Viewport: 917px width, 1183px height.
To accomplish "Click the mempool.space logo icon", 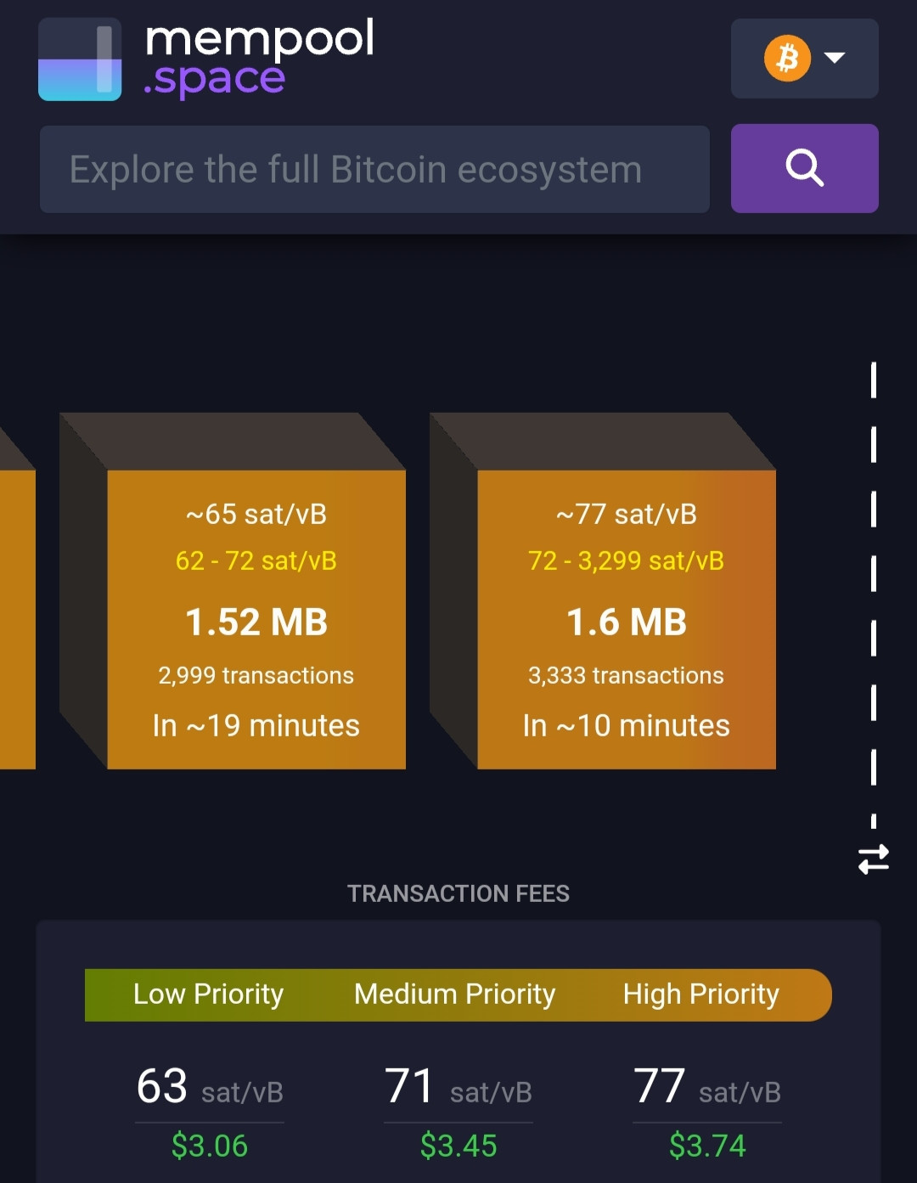I will [x=80, y=59].
